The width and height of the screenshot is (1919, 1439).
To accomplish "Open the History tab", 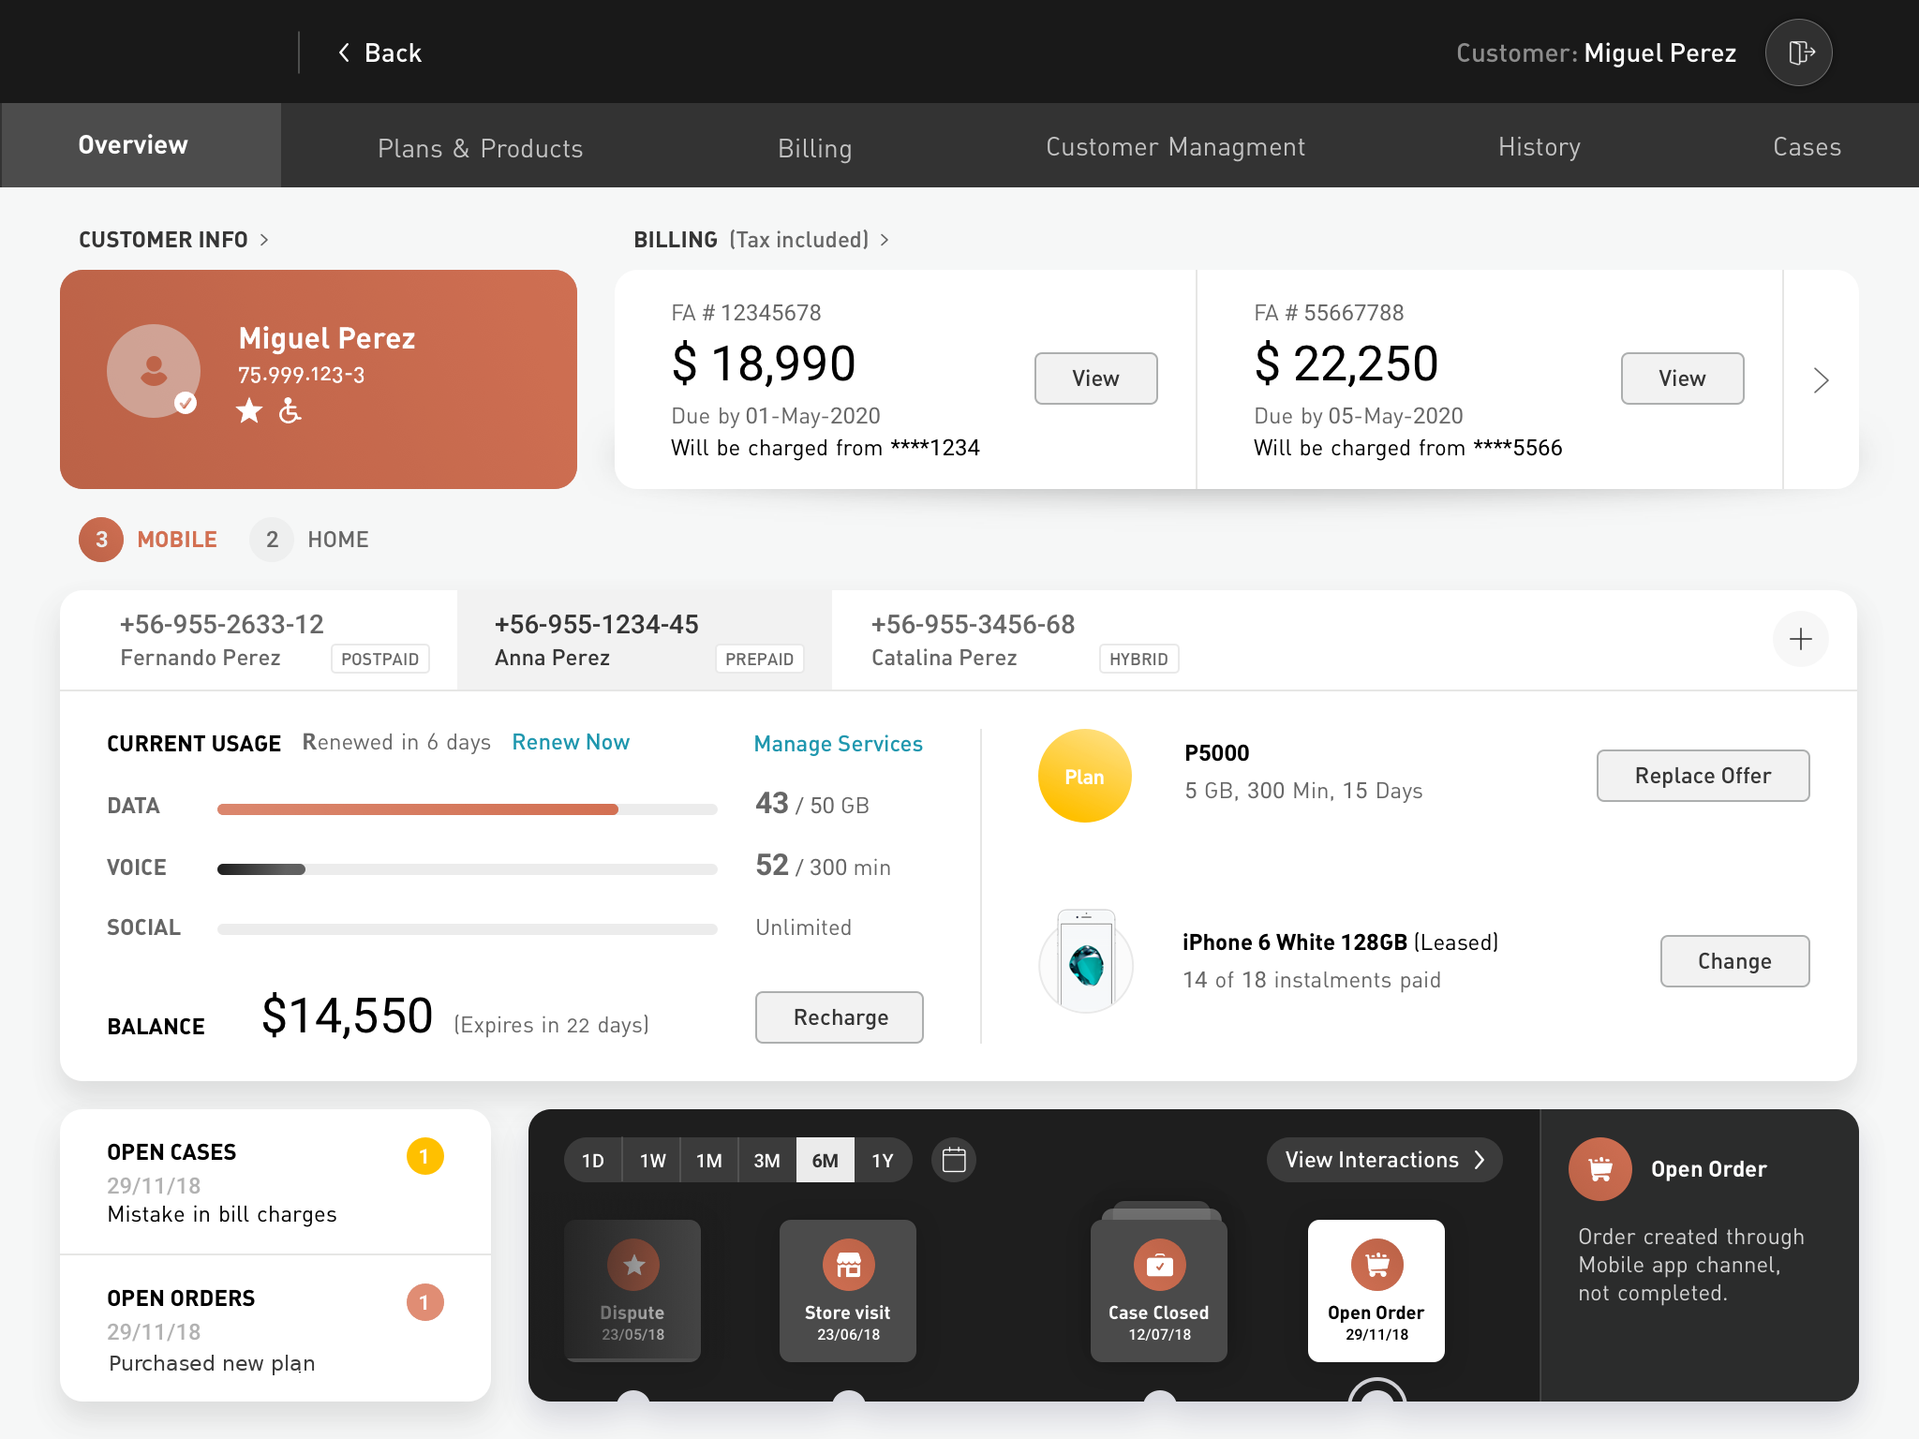I will [x=1539, y=147].
